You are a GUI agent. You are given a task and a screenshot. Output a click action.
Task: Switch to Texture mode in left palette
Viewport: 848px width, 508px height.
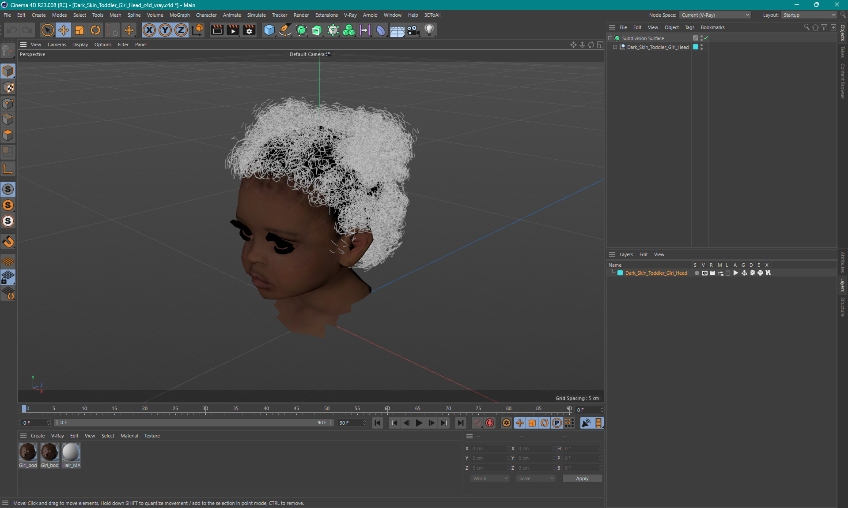8,87
